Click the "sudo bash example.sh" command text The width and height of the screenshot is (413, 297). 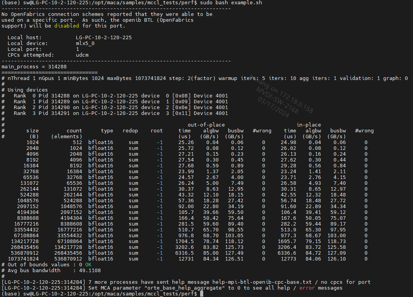click(x=231, y=3)
